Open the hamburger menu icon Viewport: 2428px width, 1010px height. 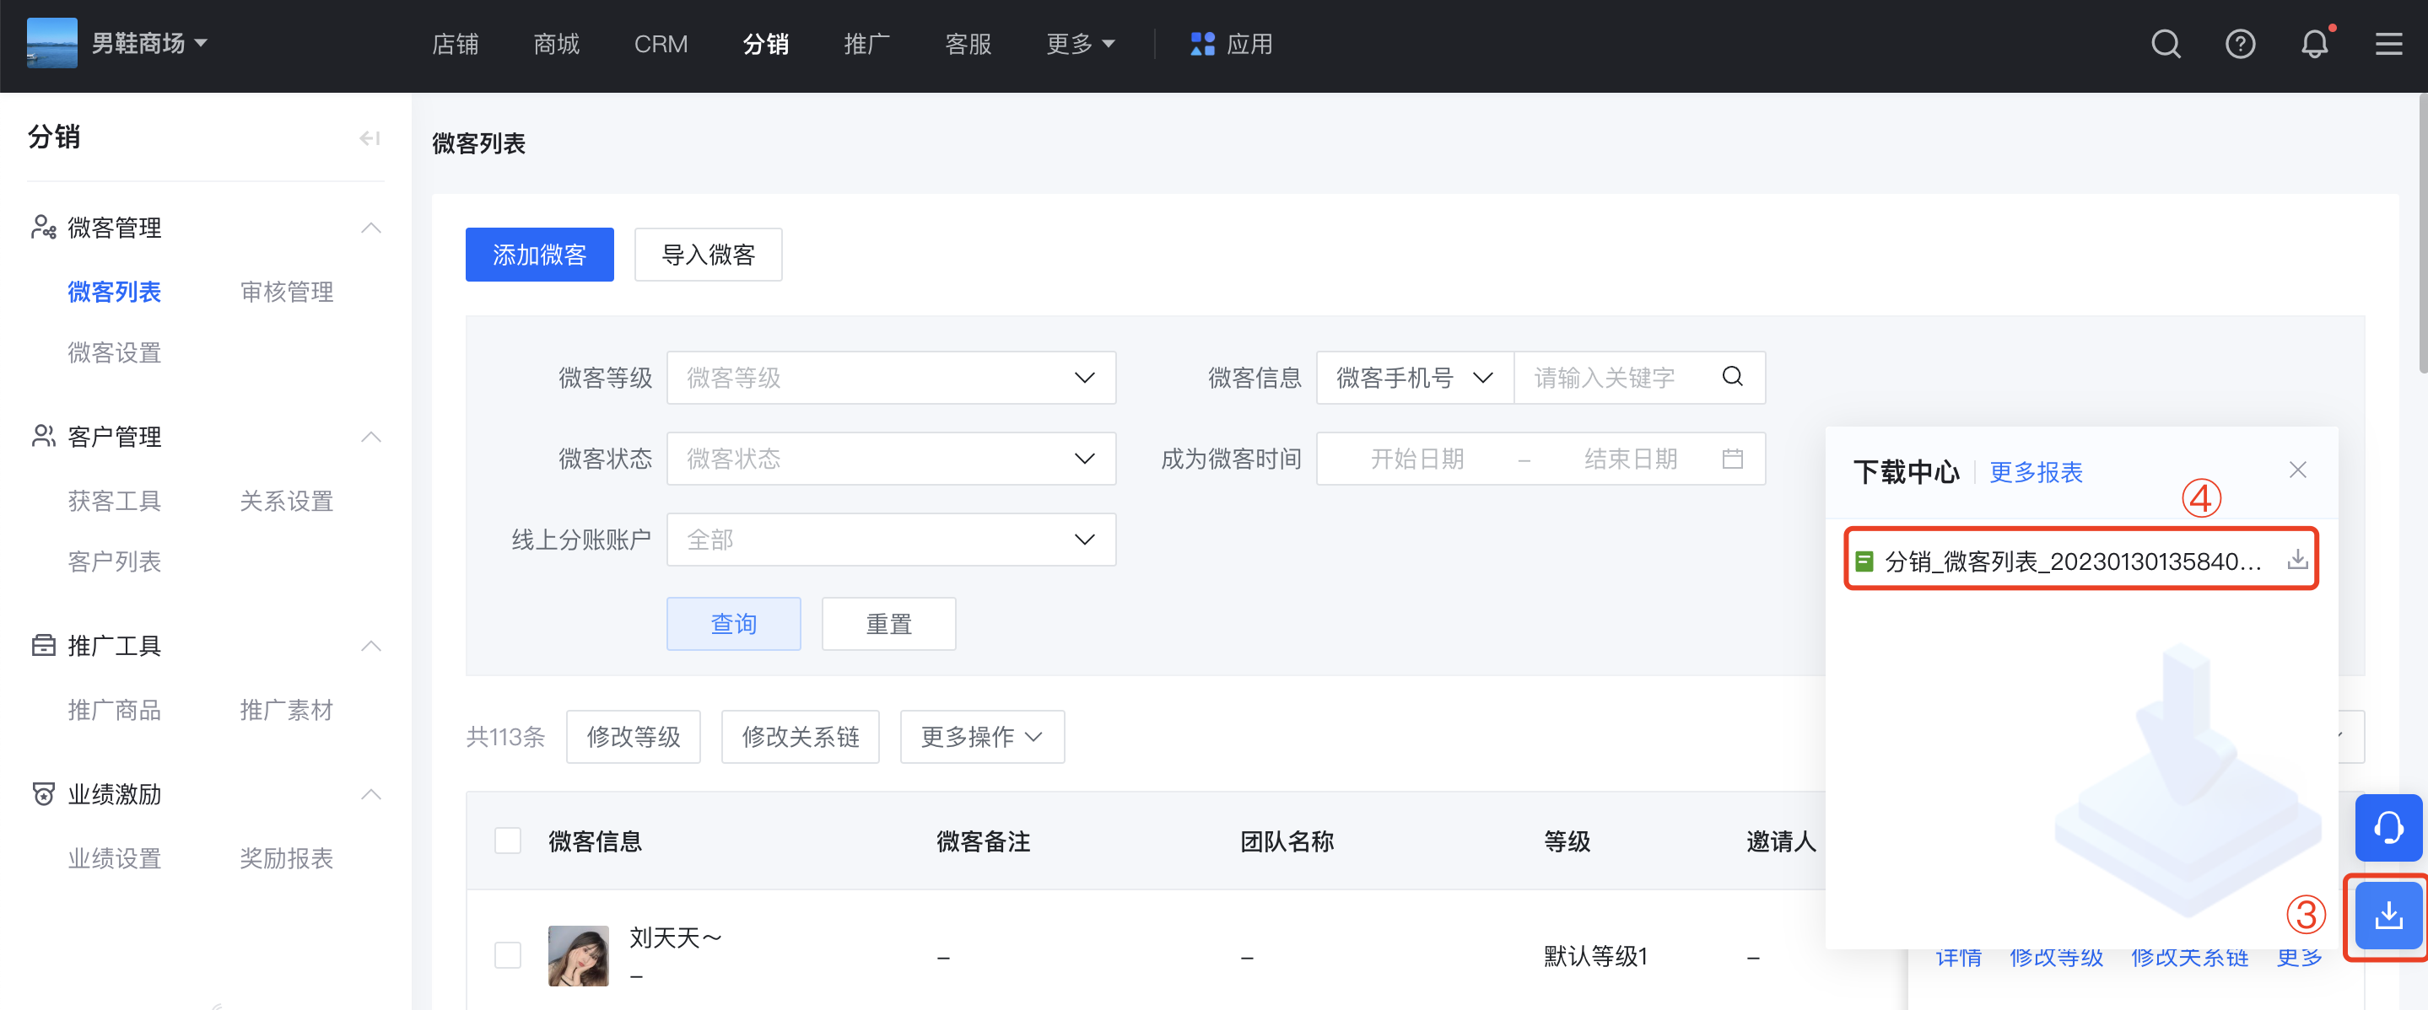point(2388,45)
